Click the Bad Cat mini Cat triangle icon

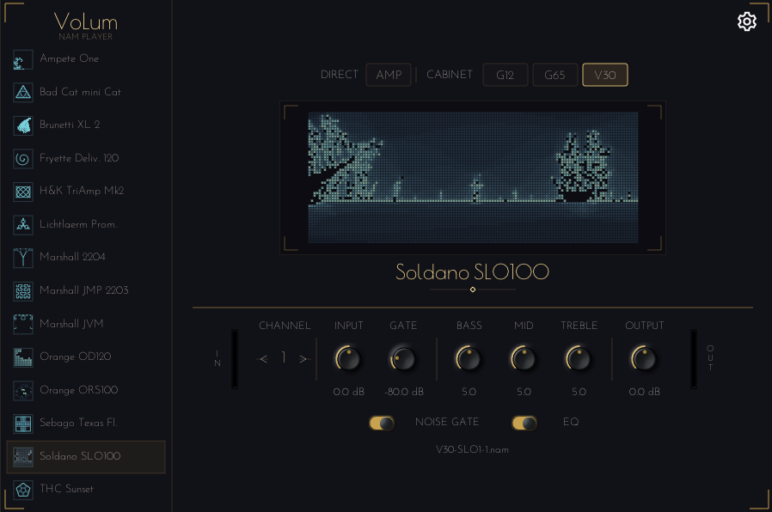pos(22,93)
